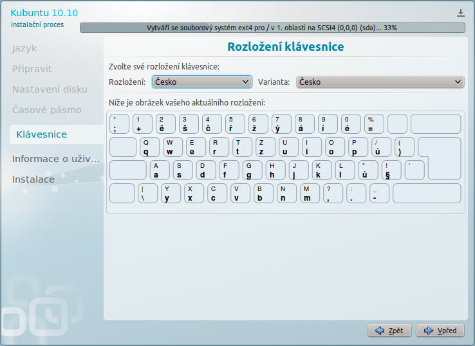This screenshot has width=475, height=346.
Task: Click the § key on keyboard preview
Action: [x=391, y=170]
